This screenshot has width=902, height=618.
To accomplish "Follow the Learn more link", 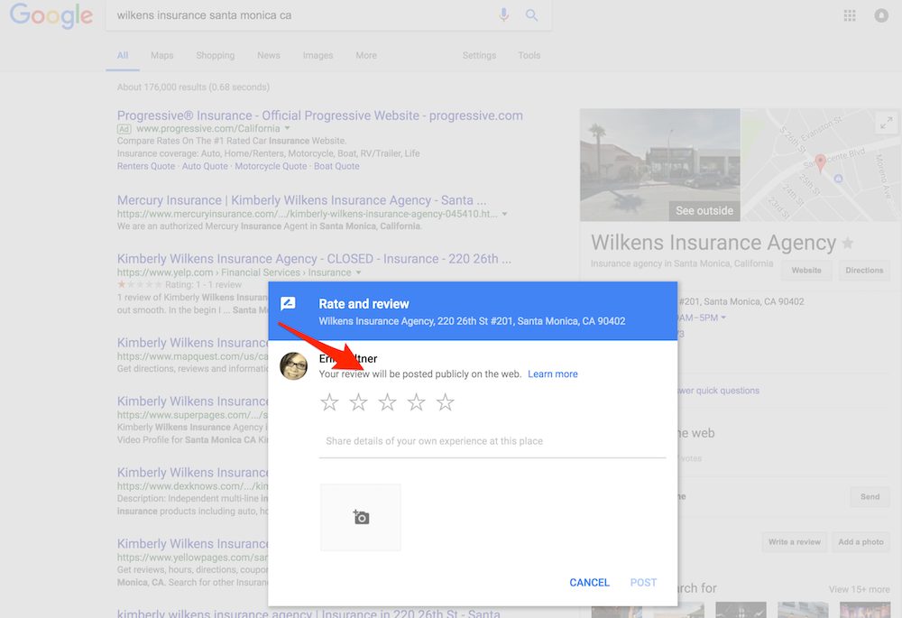I will (553, 374).
